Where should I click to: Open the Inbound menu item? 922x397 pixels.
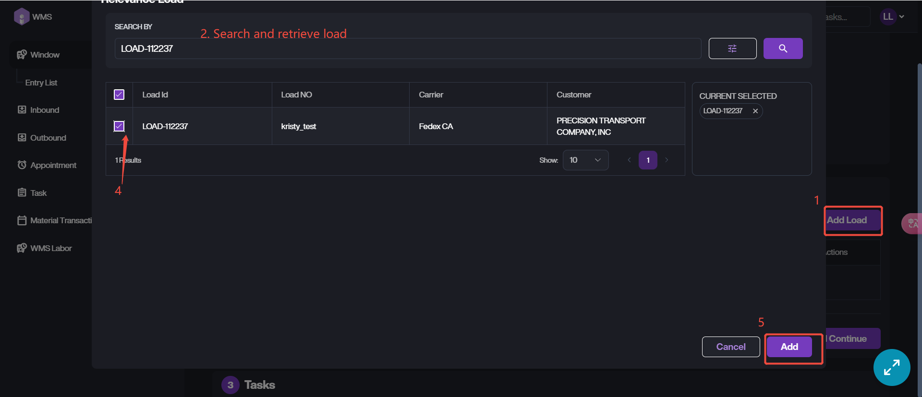[x=44, y=110]
